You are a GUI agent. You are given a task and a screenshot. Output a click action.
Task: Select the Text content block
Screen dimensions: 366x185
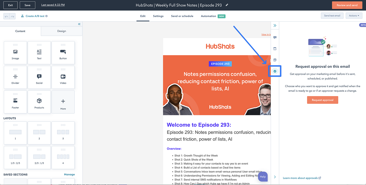(x=39, y=52)
